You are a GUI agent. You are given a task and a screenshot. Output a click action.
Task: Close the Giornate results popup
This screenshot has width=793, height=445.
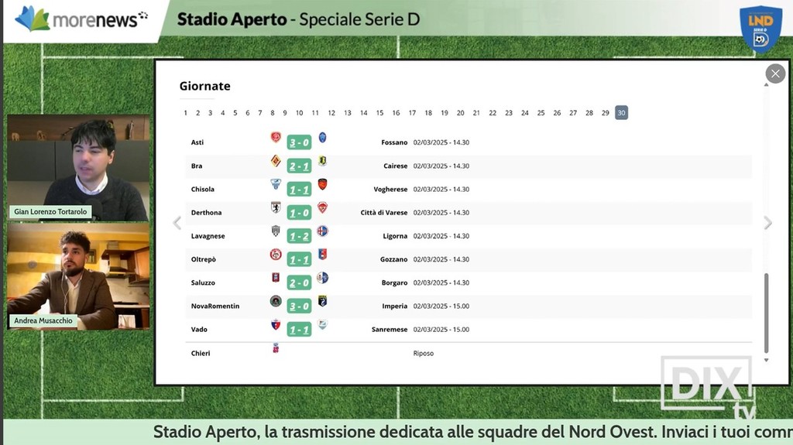coord(775,74)
